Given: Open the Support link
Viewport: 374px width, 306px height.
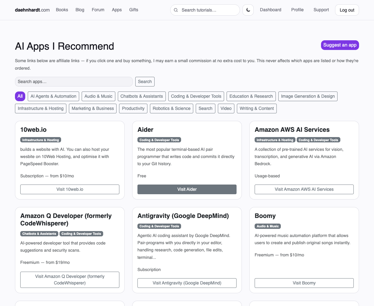Looking at the screenshot, I should click(321, 10).
